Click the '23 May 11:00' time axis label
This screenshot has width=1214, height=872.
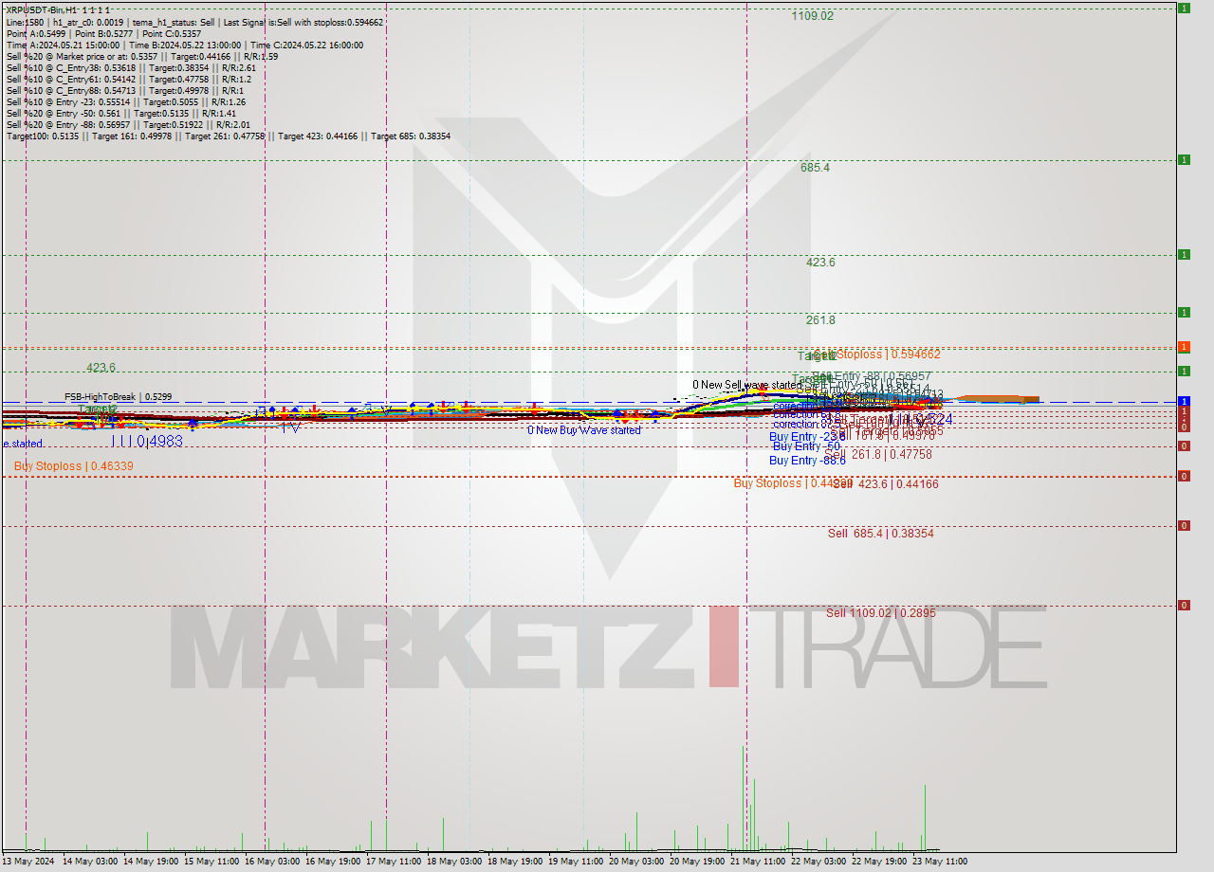tap(940, 862)
